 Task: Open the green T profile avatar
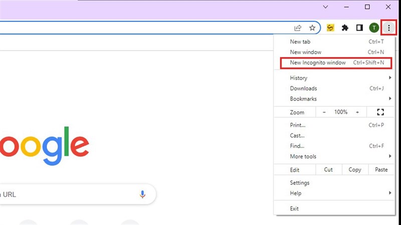[374, 27]
